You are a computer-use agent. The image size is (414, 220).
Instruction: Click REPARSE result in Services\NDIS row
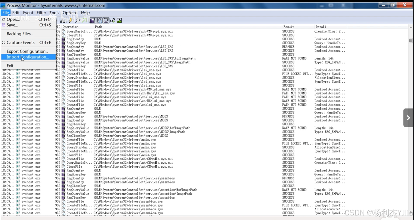(288, 116)
